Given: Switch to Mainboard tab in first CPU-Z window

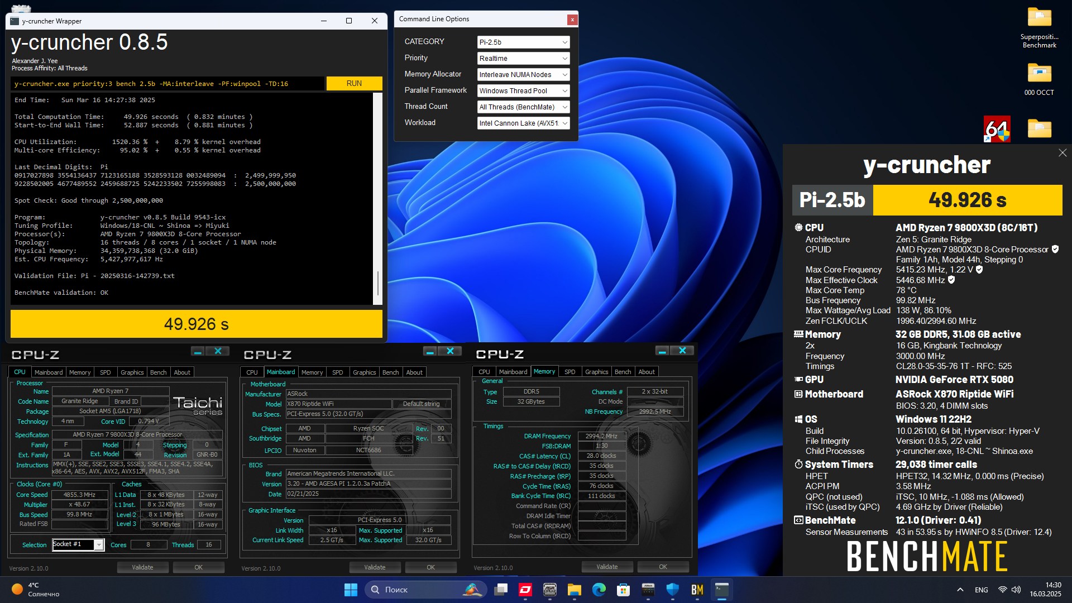Looking at the screenshot, I should pos(49,372).
